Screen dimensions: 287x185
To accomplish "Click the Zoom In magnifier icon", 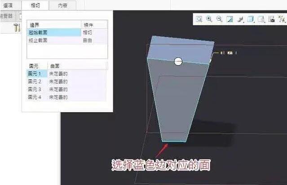I will tap(209, 19).
